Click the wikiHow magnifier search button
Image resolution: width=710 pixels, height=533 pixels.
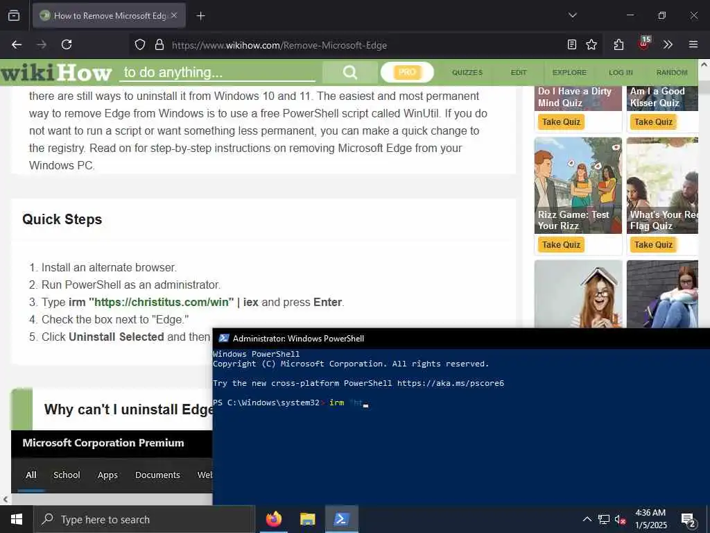(x=350, y=72)
